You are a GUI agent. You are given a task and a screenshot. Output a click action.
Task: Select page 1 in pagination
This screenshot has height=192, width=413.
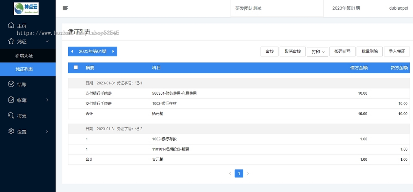[239, 173]
